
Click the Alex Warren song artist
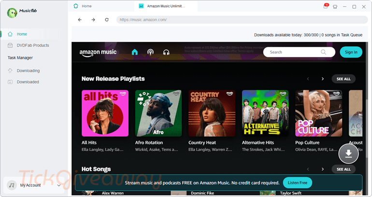[x=113, y=193]
